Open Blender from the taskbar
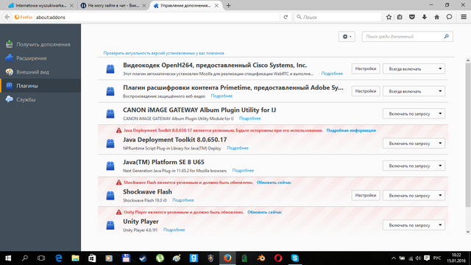 261,258
